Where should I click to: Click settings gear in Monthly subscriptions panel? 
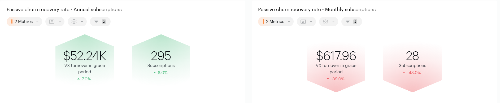click(x=325, y=22)
